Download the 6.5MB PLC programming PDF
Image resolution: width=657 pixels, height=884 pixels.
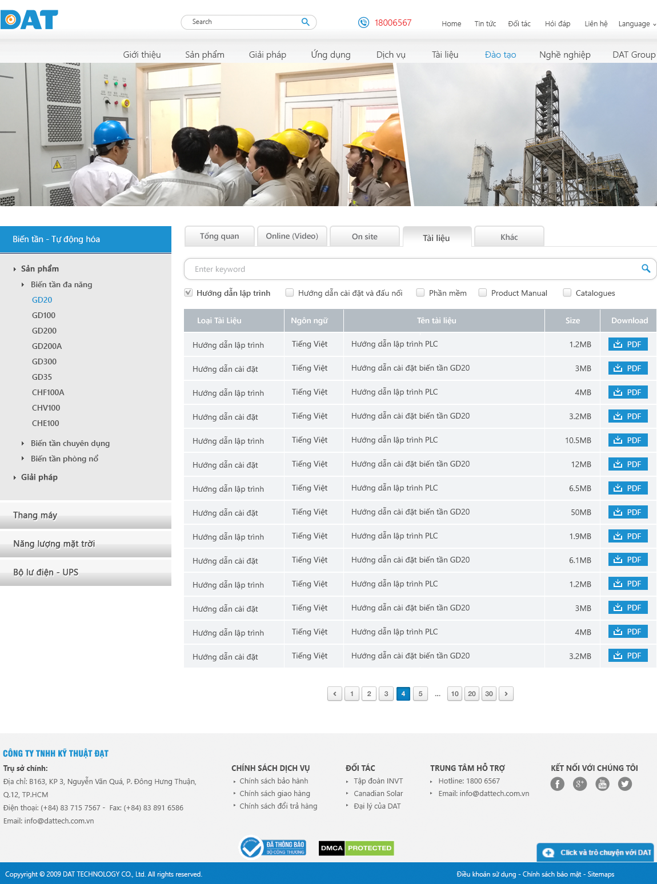click(x=628, y=488)
